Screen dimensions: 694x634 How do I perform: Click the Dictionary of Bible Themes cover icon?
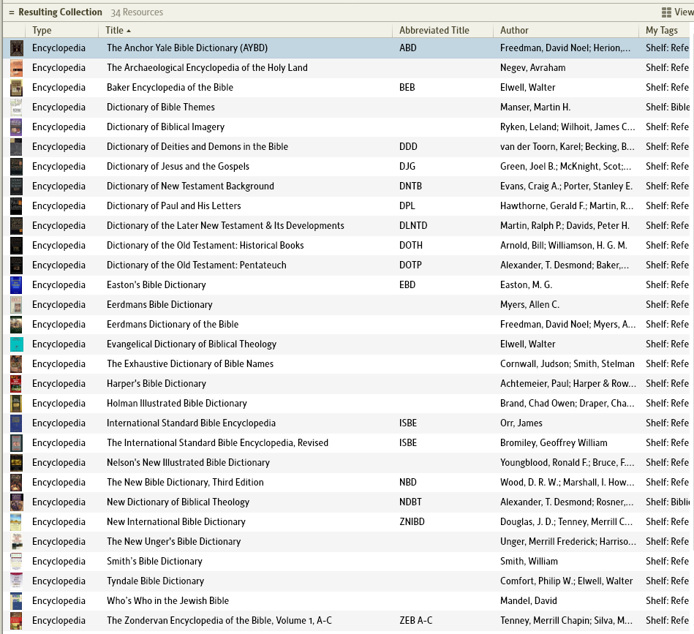tap(16, 107)
